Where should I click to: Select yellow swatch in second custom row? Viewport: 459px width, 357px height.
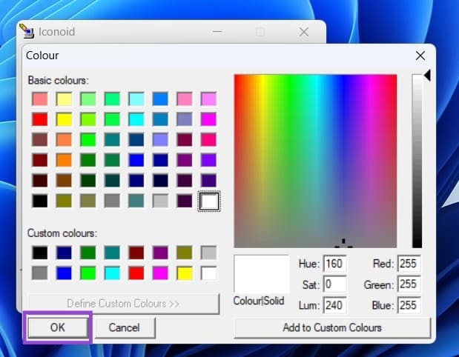click(x=185, y=273)
